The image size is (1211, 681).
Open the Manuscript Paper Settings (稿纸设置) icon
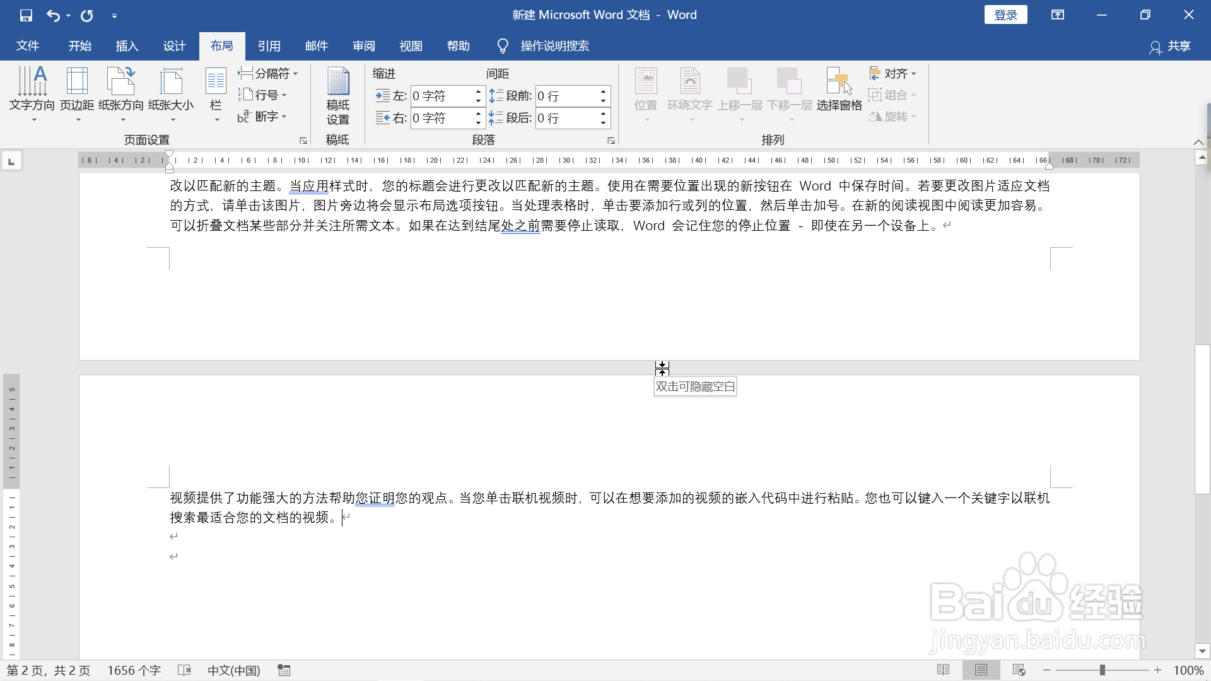[337, 95]
